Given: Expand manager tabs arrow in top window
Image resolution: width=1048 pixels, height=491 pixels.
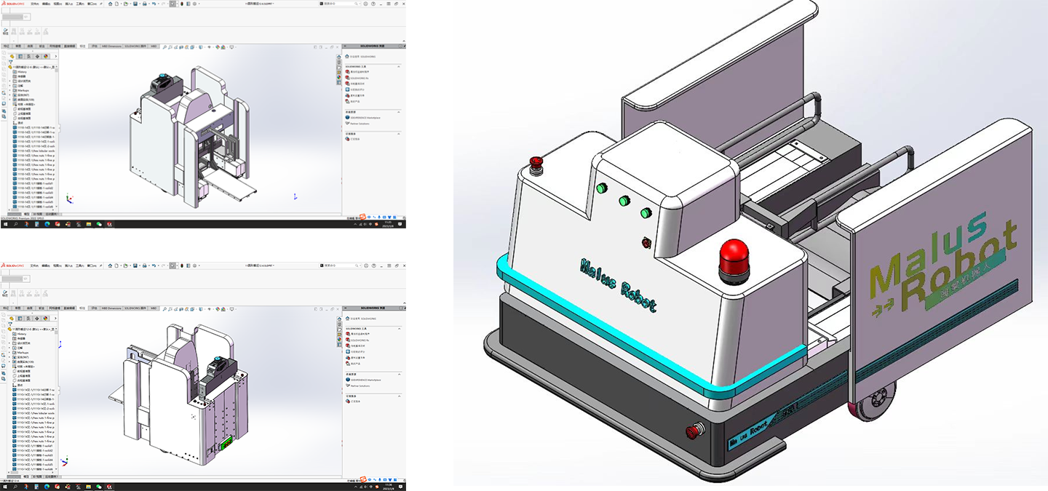Looking at the screenshot, I should (x=56, y=56).
